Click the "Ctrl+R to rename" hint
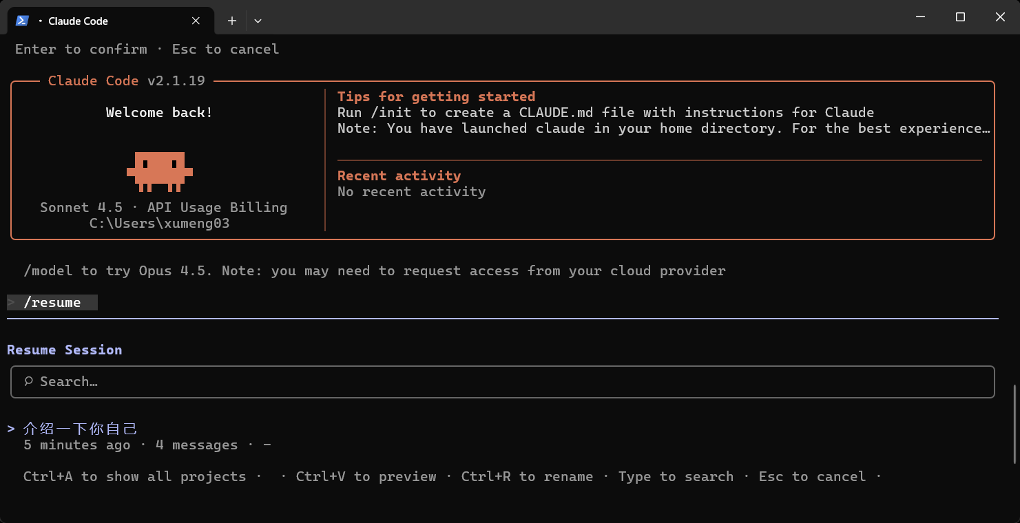Screen dimensions: 1020x523 [528, 476]
